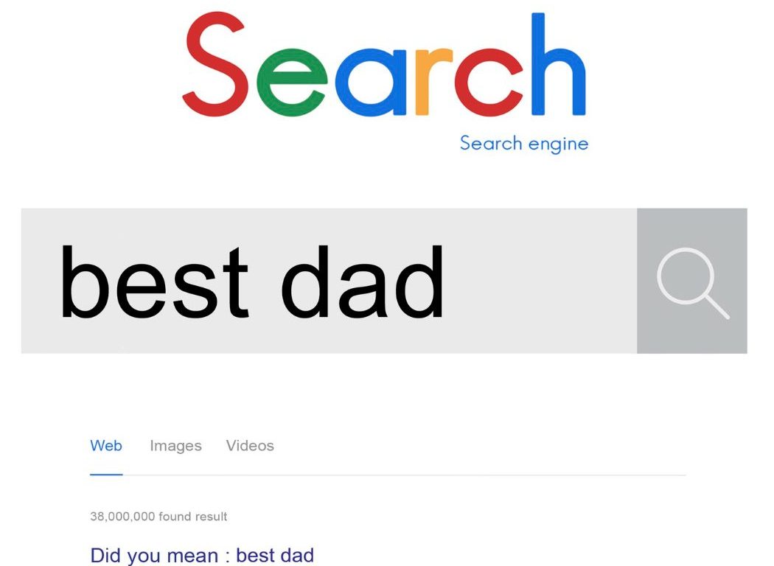Click the magnifying glass search icon

(x=692, y=281)
